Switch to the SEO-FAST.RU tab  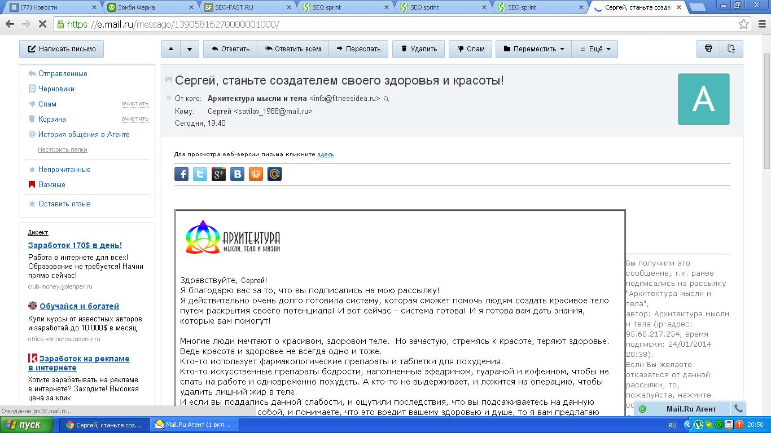click(246, 7)
